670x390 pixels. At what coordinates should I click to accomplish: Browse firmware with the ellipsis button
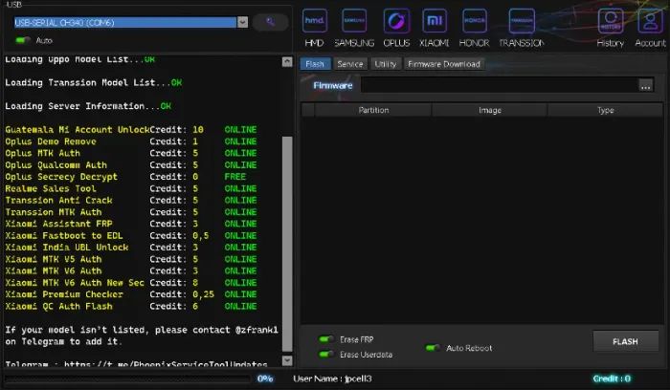(646, 86)
